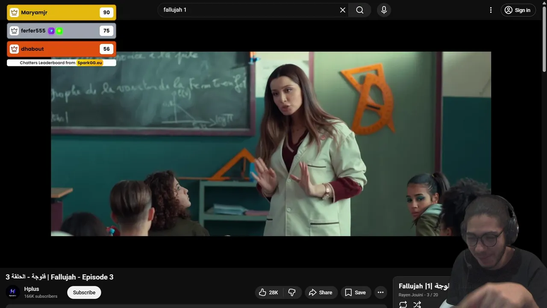Open the Fallujah |1| playlist title

click(x=423, y=286)
